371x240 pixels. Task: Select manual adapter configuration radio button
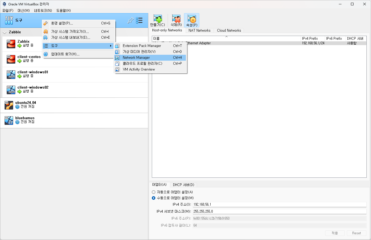click(153, 198)
